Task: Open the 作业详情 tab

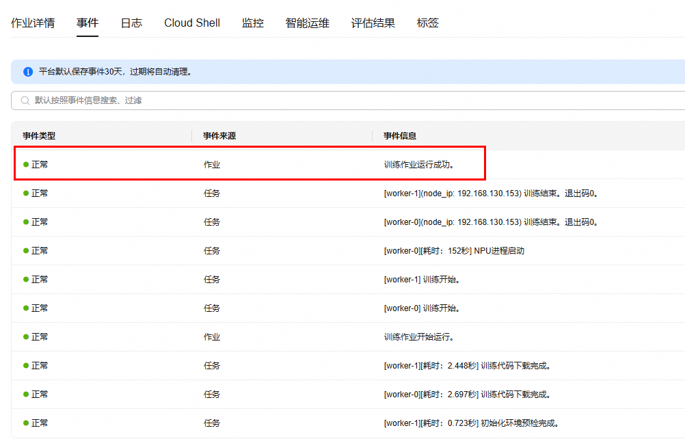Action: pos(33,23)
